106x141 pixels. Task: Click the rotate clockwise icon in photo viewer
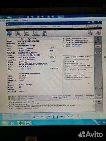click(72, 116)
